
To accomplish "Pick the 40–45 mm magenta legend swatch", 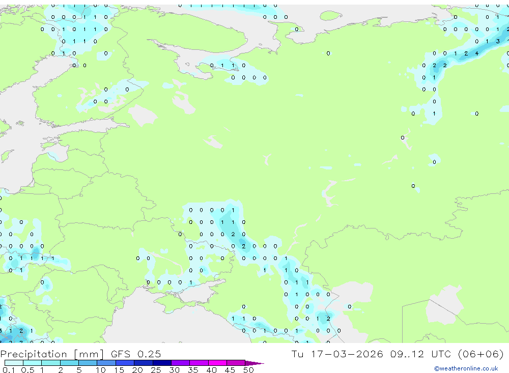I will pos(217,363).
